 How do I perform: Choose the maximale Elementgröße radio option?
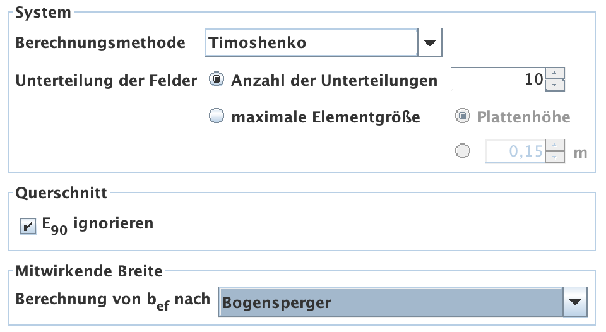217,117
